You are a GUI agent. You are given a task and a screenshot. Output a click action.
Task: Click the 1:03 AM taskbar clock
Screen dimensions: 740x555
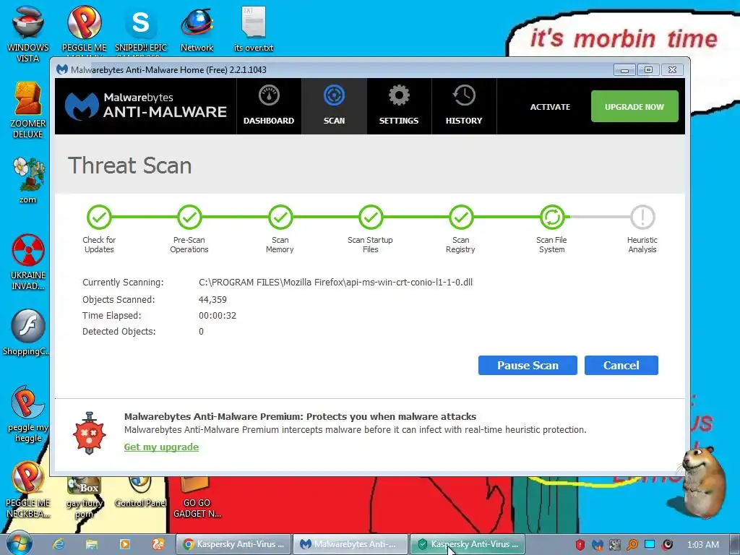(x=703, y=545)
